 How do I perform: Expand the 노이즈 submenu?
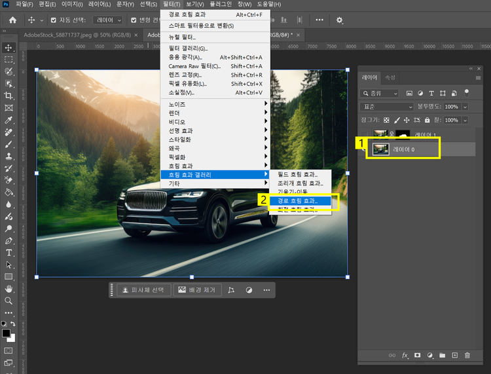click(x=215, y=104)
